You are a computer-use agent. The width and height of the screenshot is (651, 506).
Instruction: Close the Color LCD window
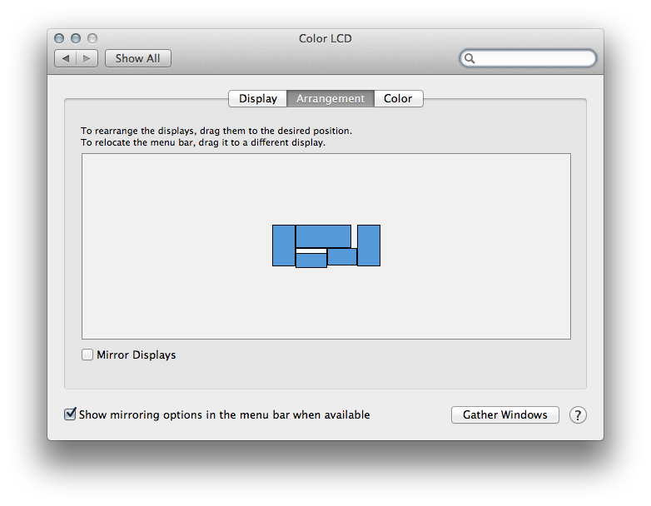coord(59,38)
